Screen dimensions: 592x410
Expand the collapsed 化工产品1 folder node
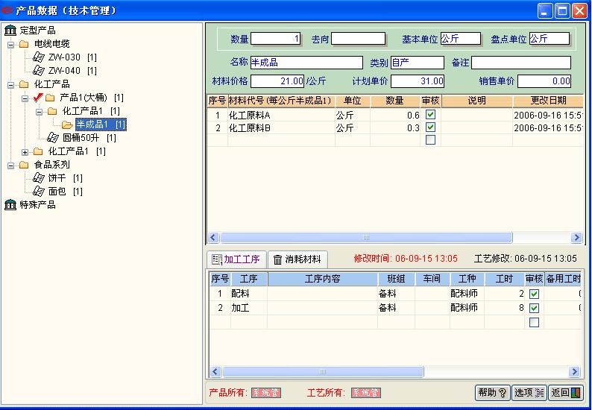pos(25,152)
